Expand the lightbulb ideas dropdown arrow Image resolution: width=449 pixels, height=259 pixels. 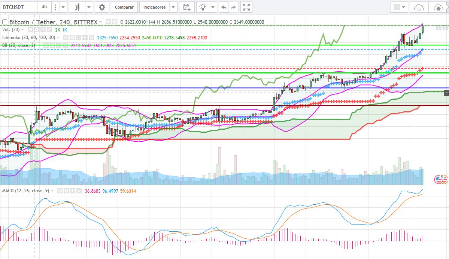click(213, 7)
